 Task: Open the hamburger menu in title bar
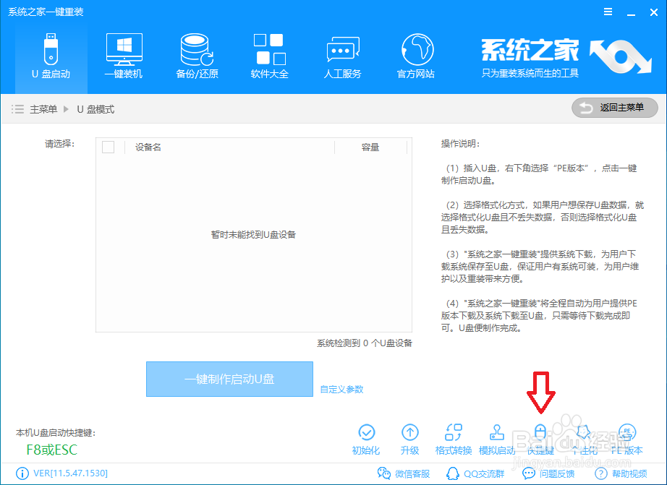point(608,12)
